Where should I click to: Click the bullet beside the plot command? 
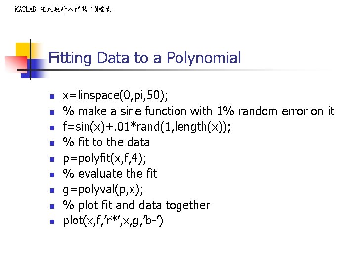tap(52, 222)
